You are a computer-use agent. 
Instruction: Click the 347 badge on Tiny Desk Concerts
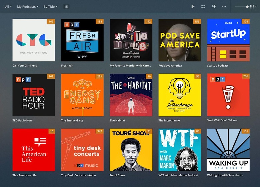pos(99,131)
